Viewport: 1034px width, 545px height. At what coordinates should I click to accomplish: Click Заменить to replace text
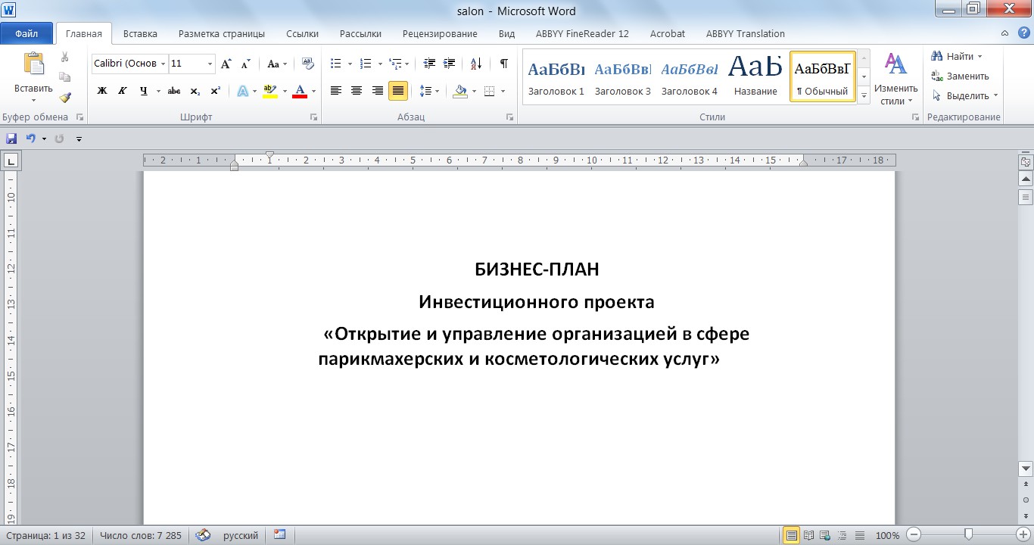[x=959, y=76]
